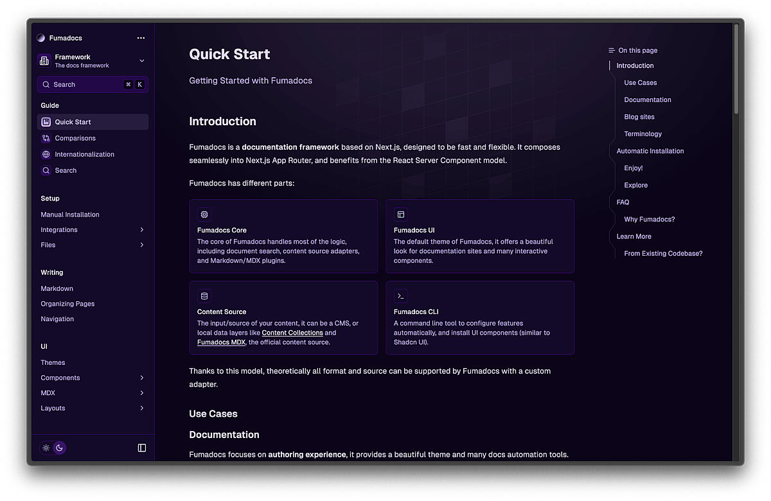This screenshot has height=501, width=771.
Task: Enable dark mode moon toggle
Action: click(59, 448)
